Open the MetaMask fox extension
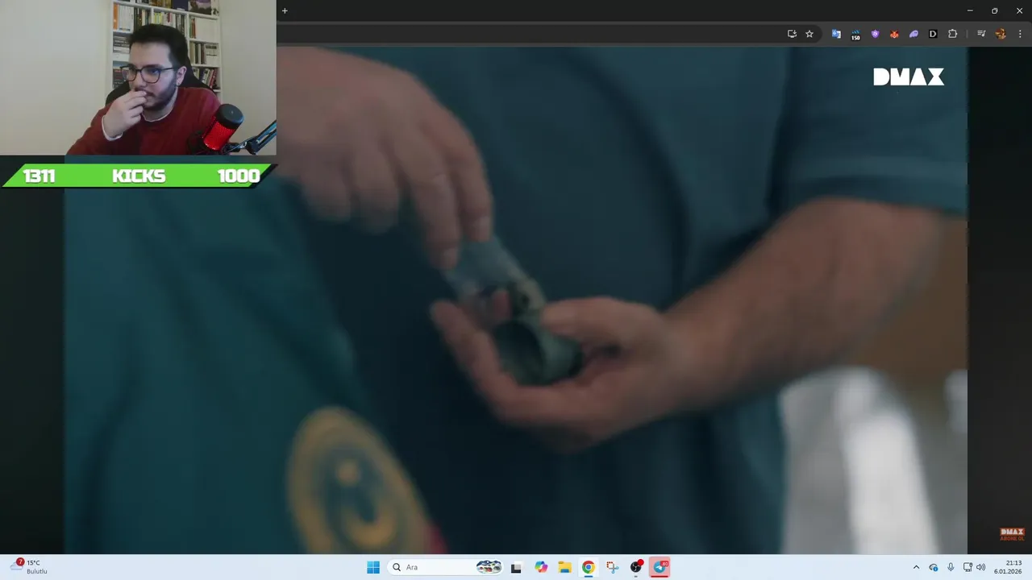This screenshot has width=1032, height=580. 894,34
